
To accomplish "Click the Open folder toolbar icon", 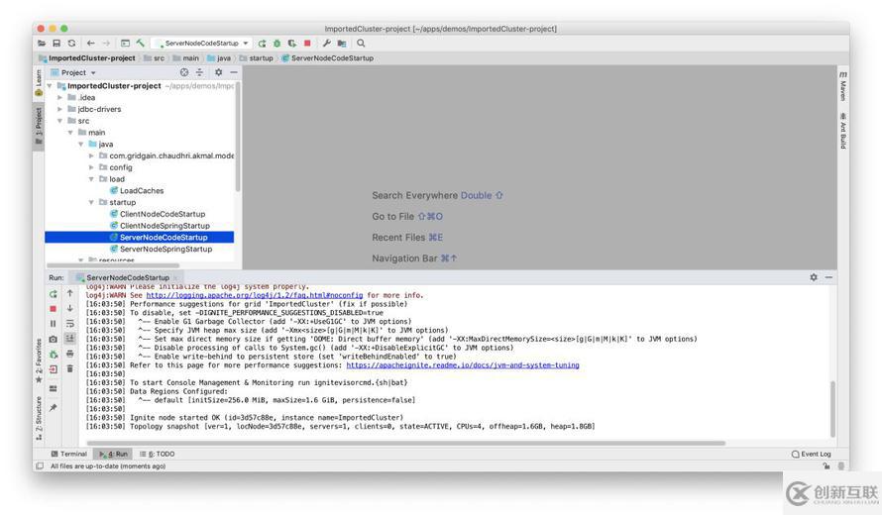I will click(42, 44).
